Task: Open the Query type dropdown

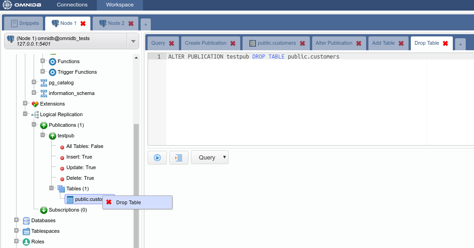Action: coord(210,158)
